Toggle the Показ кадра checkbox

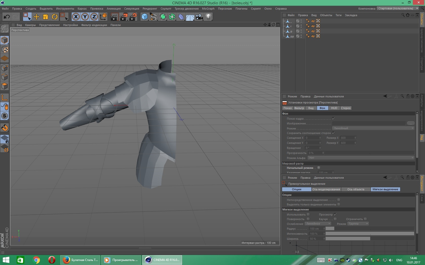coord(333,118)
